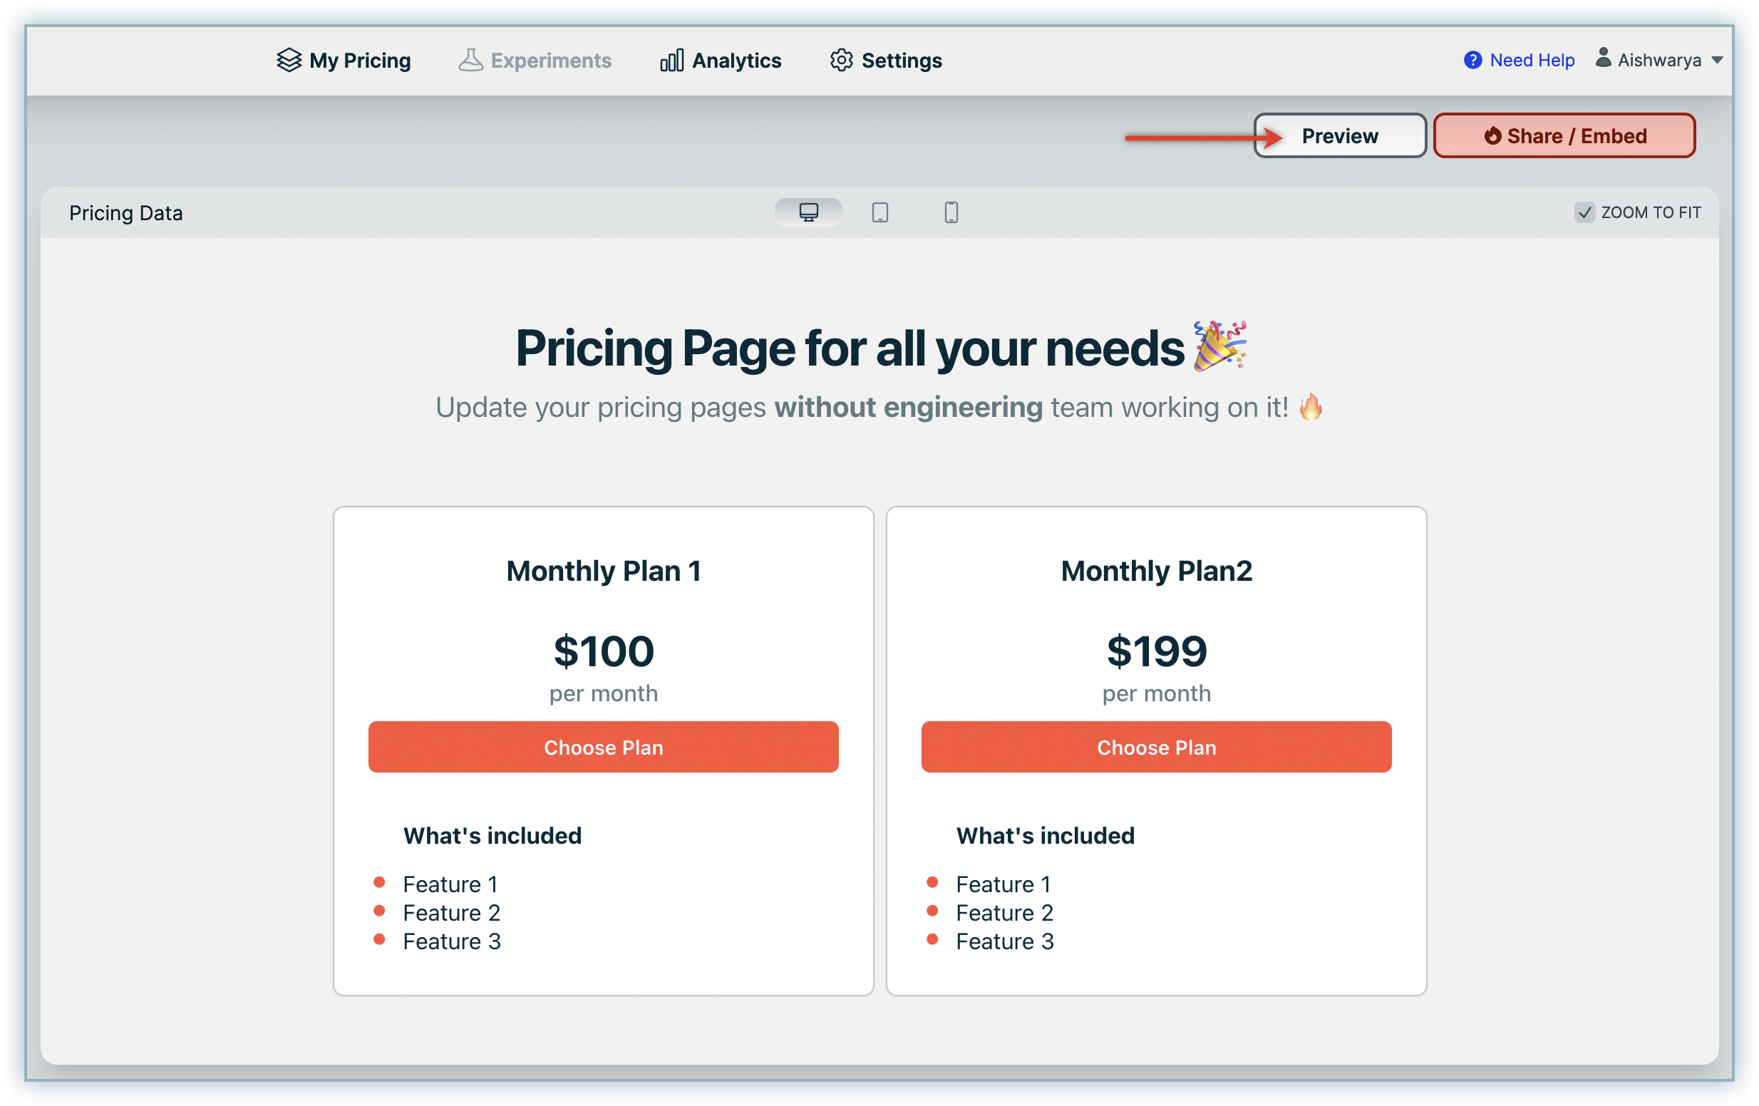The image size is (1759, 1106).
Task: Choose Plan for Monthly Plan 1
Action: pos(603,748)
